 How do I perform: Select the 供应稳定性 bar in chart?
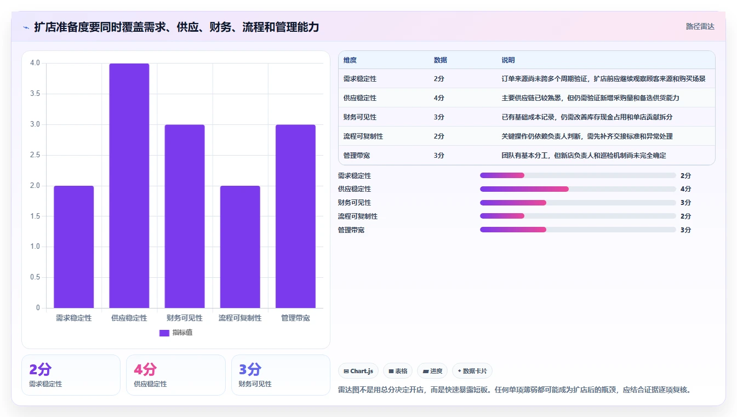[x=129, y=186]
